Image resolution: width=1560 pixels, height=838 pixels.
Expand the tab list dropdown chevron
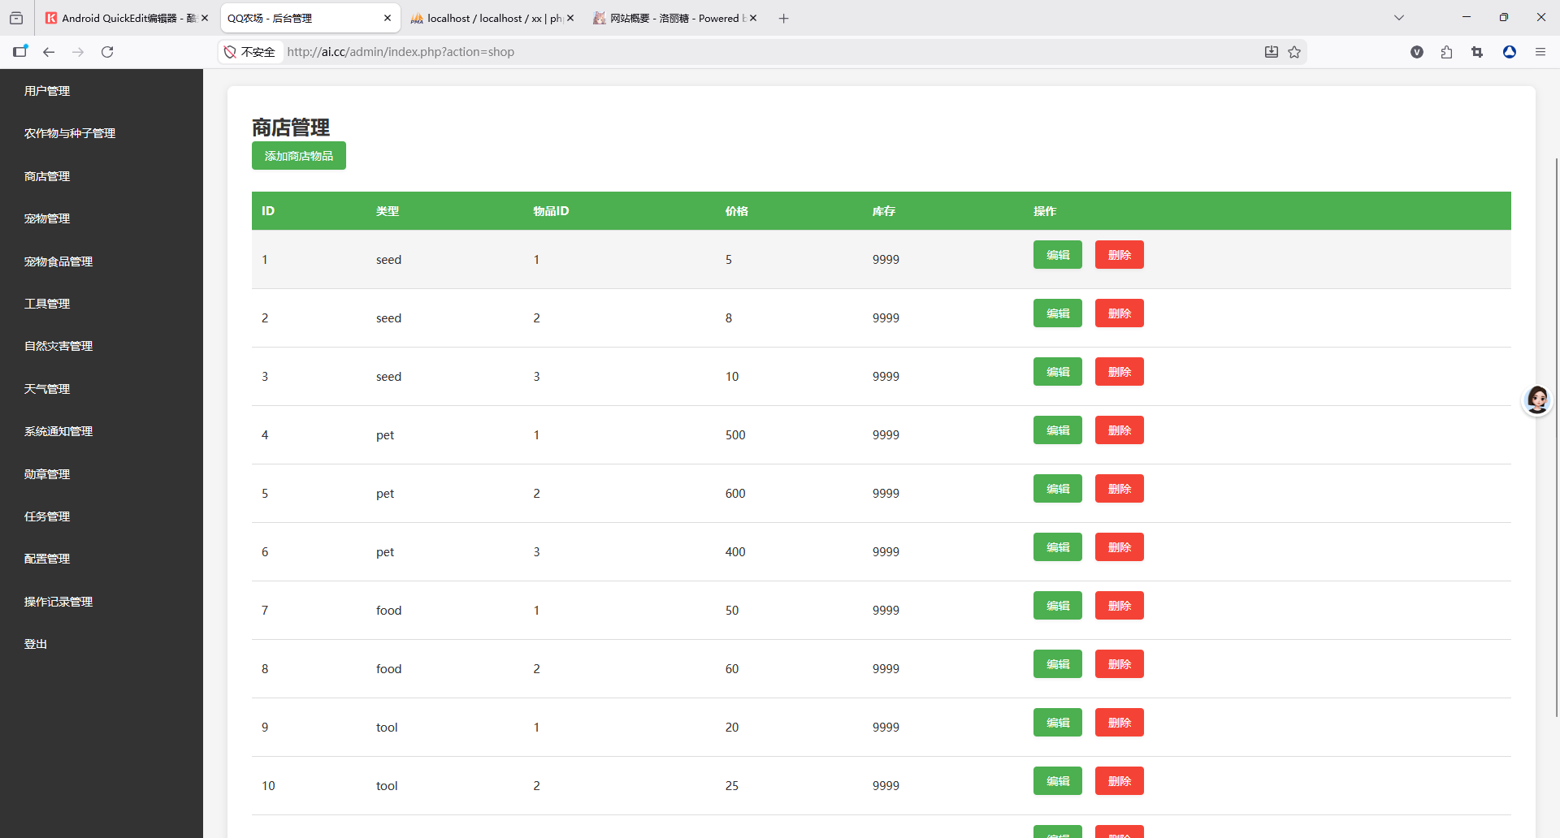[1398, 18]
